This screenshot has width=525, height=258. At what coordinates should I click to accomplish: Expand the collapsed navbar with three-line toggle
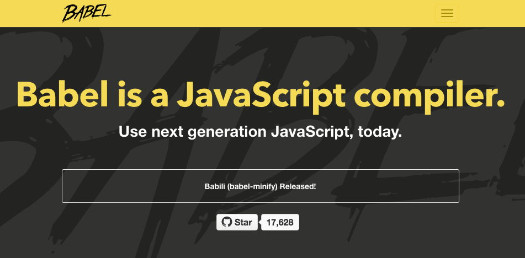pyautogui.click(x=447, y=13)
